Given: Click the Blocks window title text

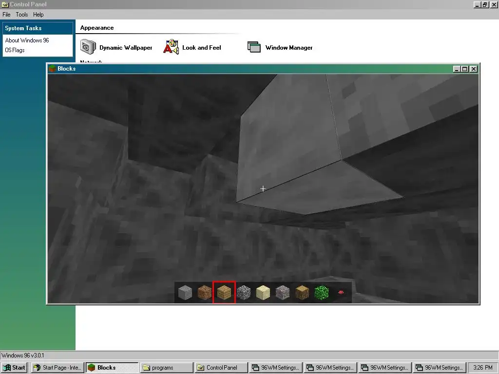Looking at the screenshot, I should click(66, 69).
